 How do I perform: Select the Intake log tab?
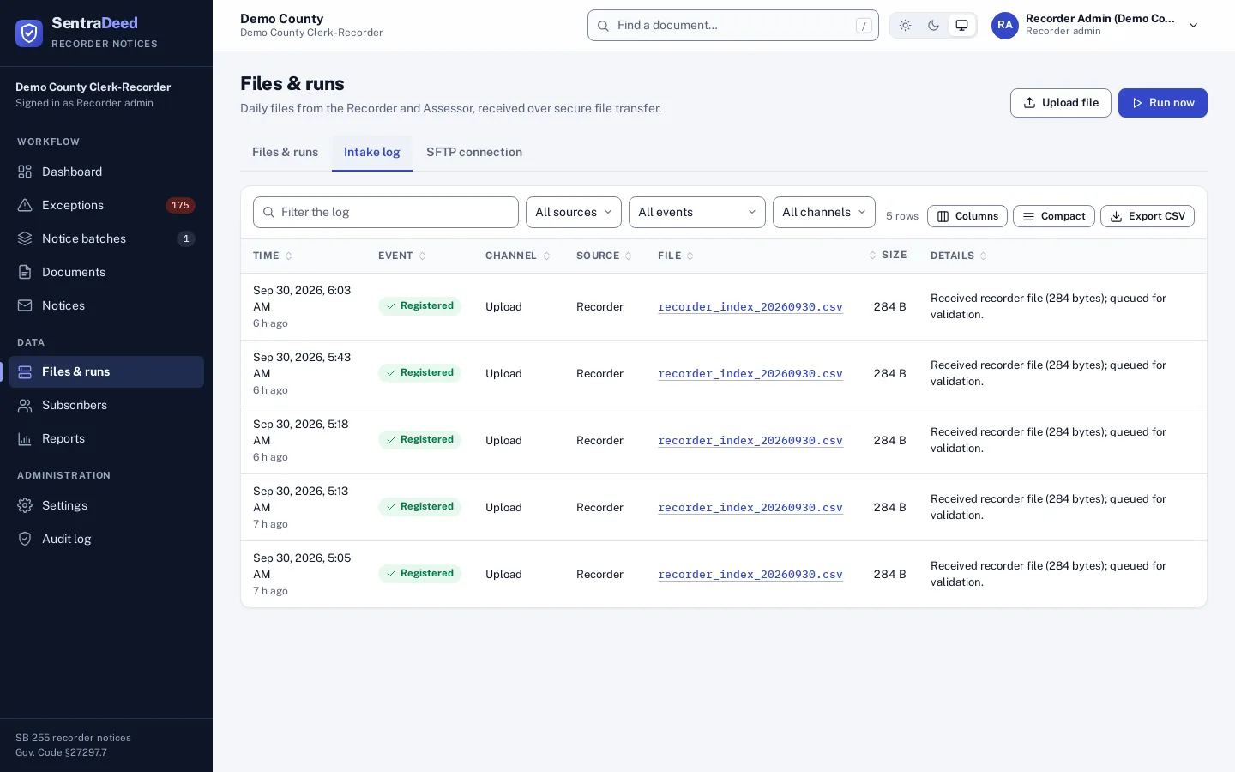[x=372, y=153]
